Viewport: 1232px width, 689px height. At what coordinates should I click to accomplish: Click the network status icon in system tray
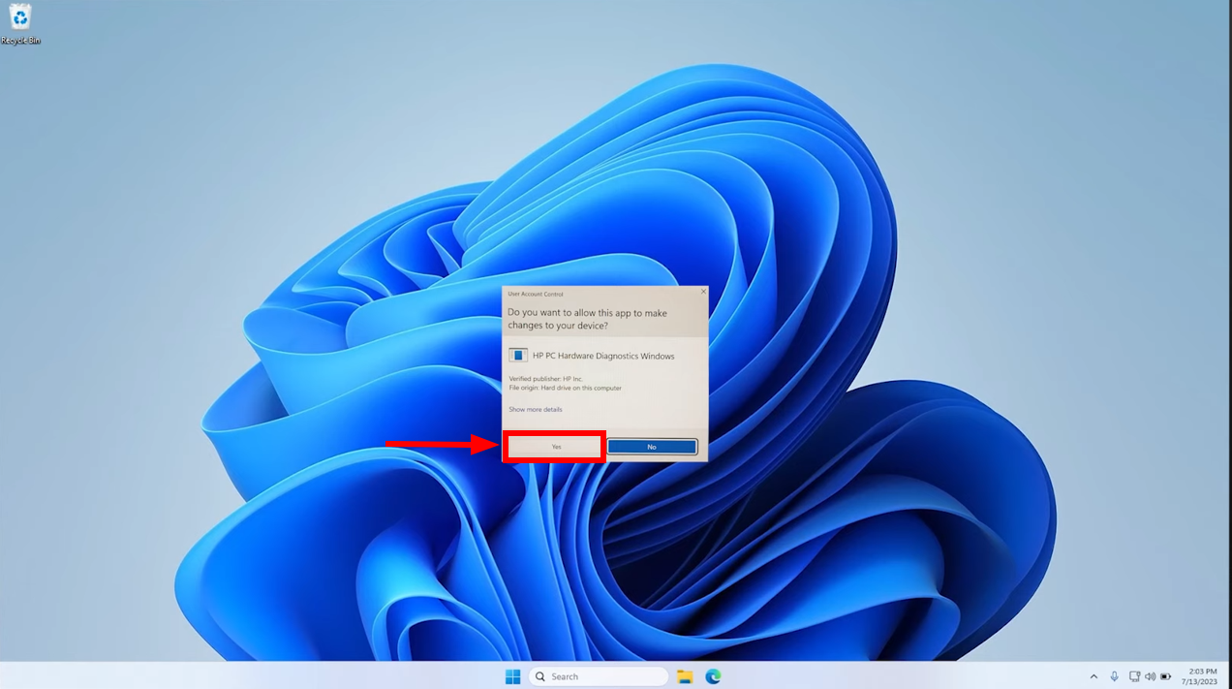pos(1135,675)
